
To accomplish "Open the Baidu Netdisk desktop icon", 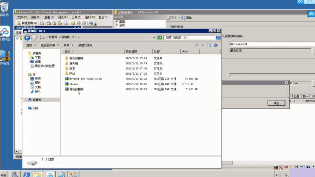I will (x=5, y=32).
